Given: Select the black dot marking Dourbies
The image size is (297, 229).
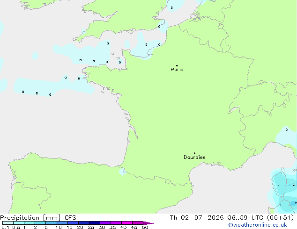Looking at the screenshot, I should [x=194, y=153].
